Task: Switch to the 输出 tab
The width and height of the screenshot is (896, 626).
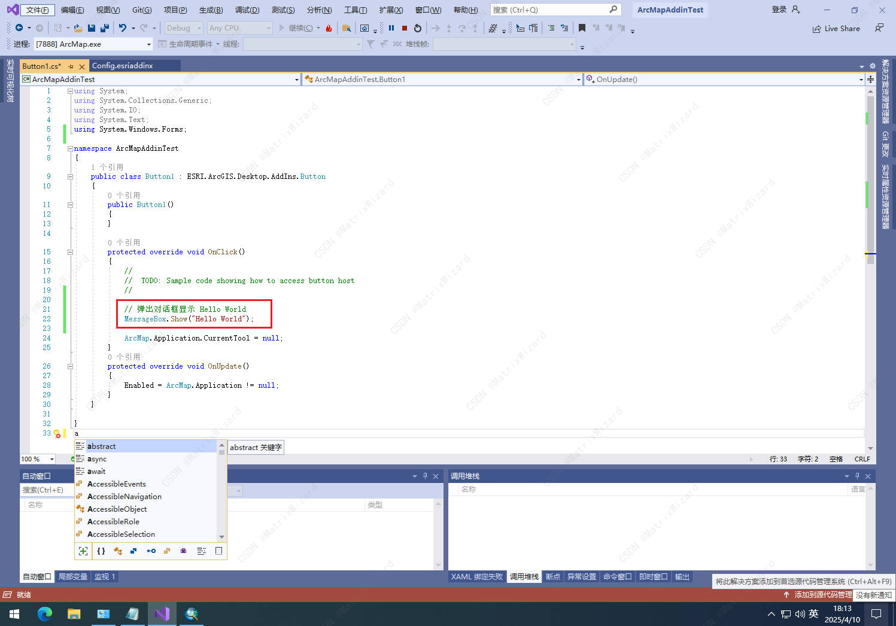Action: point(682,577)
